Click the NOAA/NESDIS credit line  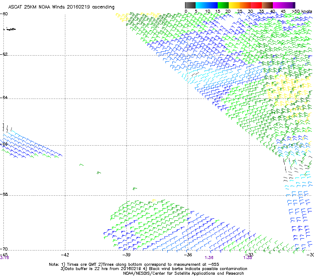click(183, 273)
